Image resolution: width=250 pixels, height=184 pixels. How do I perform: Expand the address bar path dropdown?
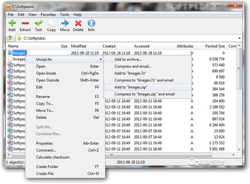coord(240,38)
